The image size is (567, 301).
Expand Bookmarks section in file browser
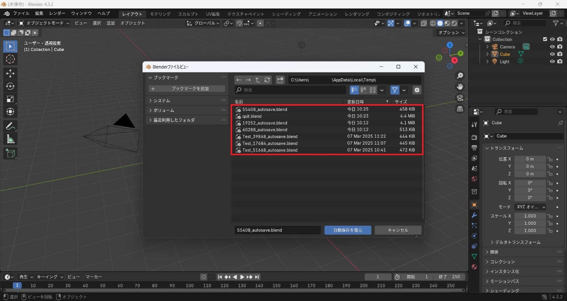click(x=187, y=77)
